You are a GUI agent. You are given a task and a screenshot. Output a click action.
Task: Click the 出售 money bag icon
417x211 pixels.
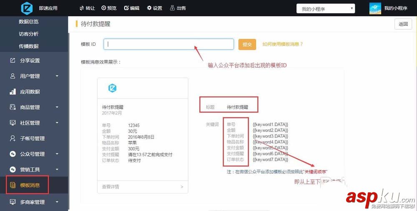point(172,8)
